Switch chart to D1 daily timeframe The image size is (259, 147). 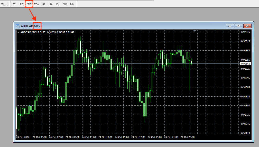58,4
